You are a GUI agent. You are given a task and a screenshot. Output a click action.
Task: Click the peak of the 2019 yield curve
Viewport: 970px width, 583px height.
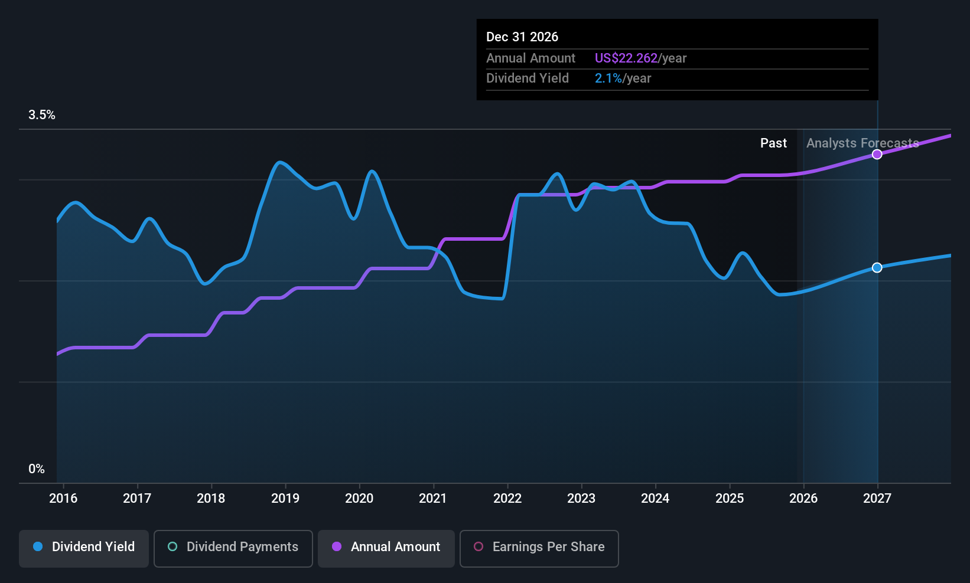pyautogui.click(x=279, y=161)
